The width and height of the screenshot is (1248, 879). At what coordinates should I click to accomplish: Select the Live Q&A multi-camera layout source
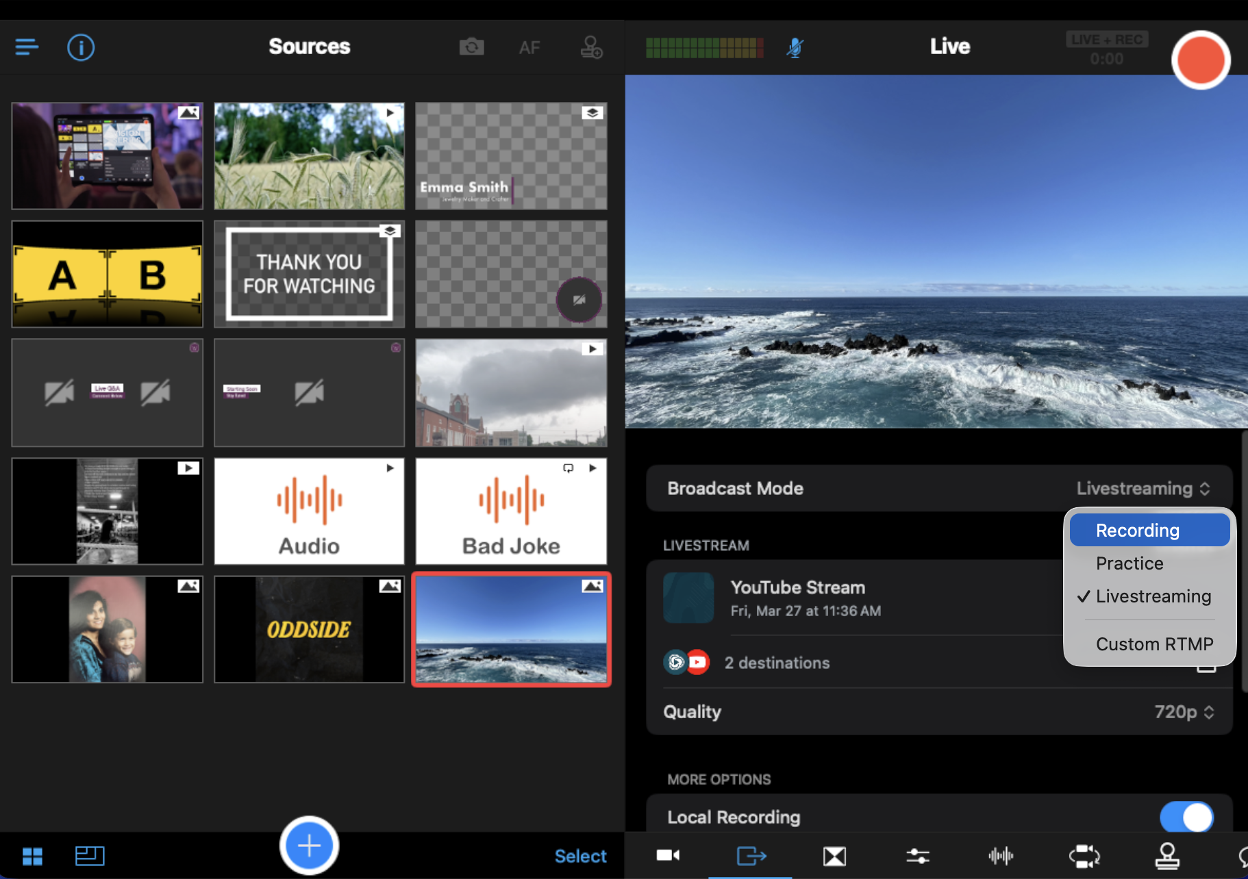[108, 392]
